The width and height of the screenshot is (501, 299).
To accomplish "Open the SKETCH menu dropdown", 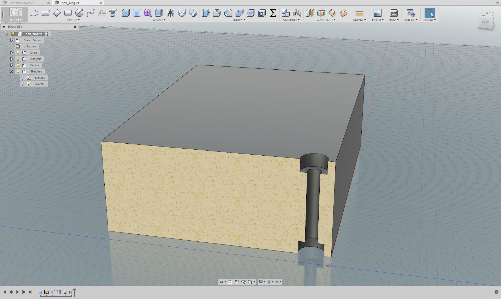I will tap(73, 20).
